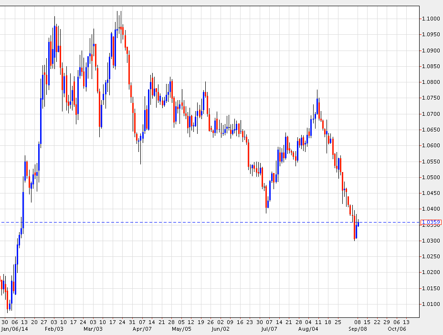Click the Oct/06 date label

click(x=397, y=329)
